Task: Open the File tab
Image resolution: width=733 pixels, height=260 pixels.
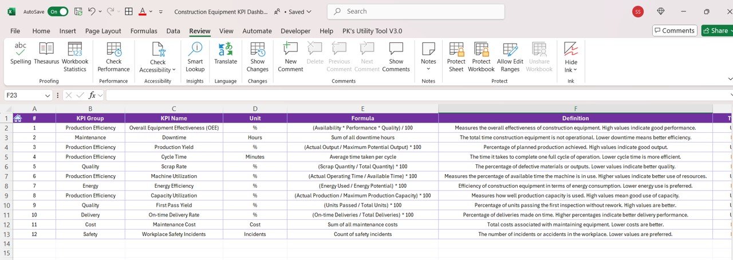Action: tap(15, 31)
